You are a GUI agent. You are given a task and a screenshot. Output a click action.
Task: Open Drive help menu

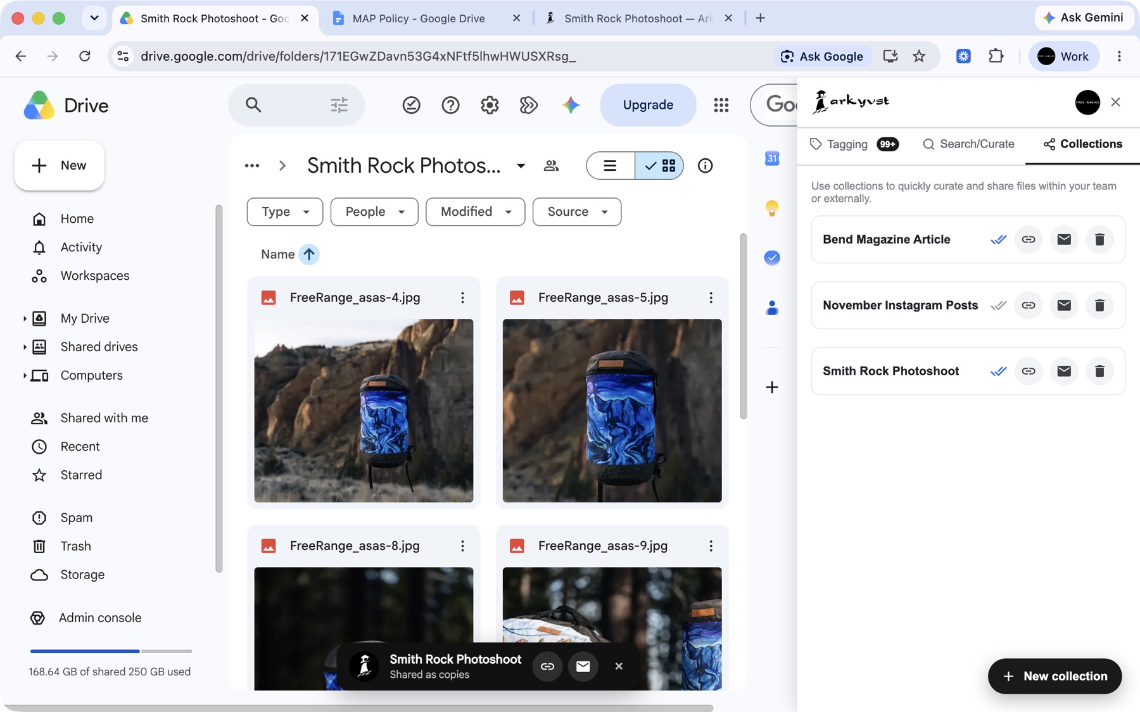[450, 105]
